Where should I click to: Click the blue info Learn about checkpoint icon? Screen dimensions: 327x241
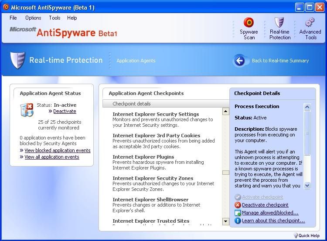(x=238, y=221)
